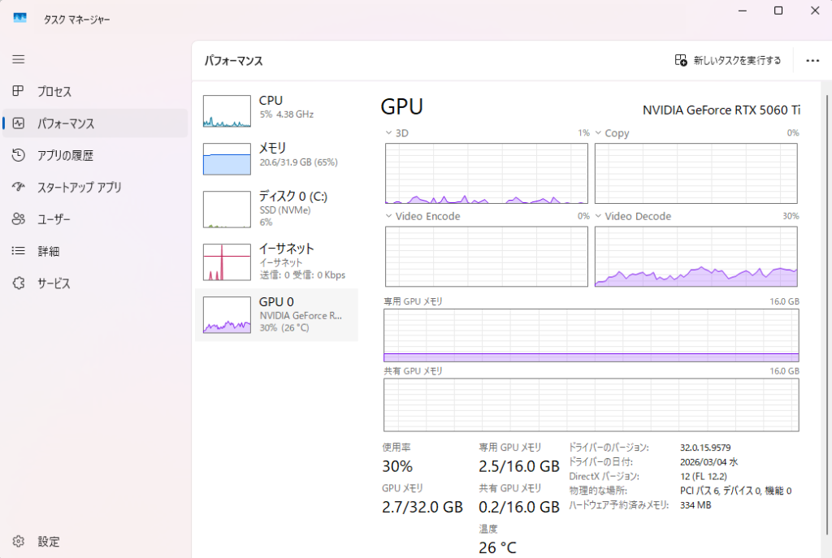Viewport: 832px width, 558px height.
Task: Open the Video Encode engine dropdown
Action: pyautogui.click(x=388, y=217)
